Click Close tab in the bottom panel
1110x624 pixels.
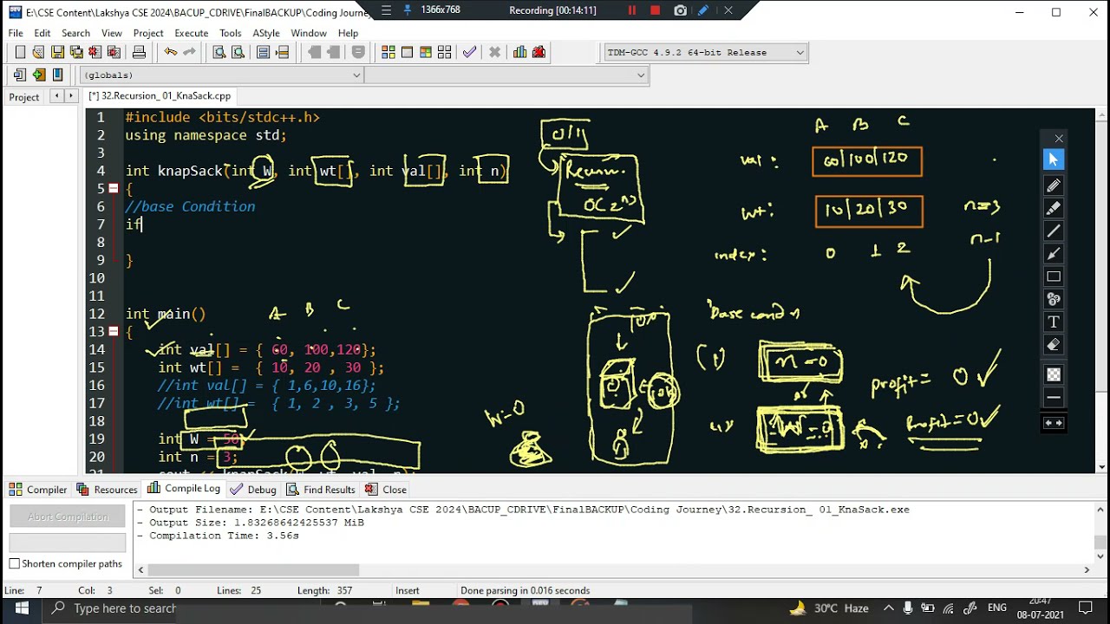(386, 489)
